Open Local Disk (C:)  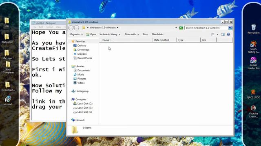83,103
